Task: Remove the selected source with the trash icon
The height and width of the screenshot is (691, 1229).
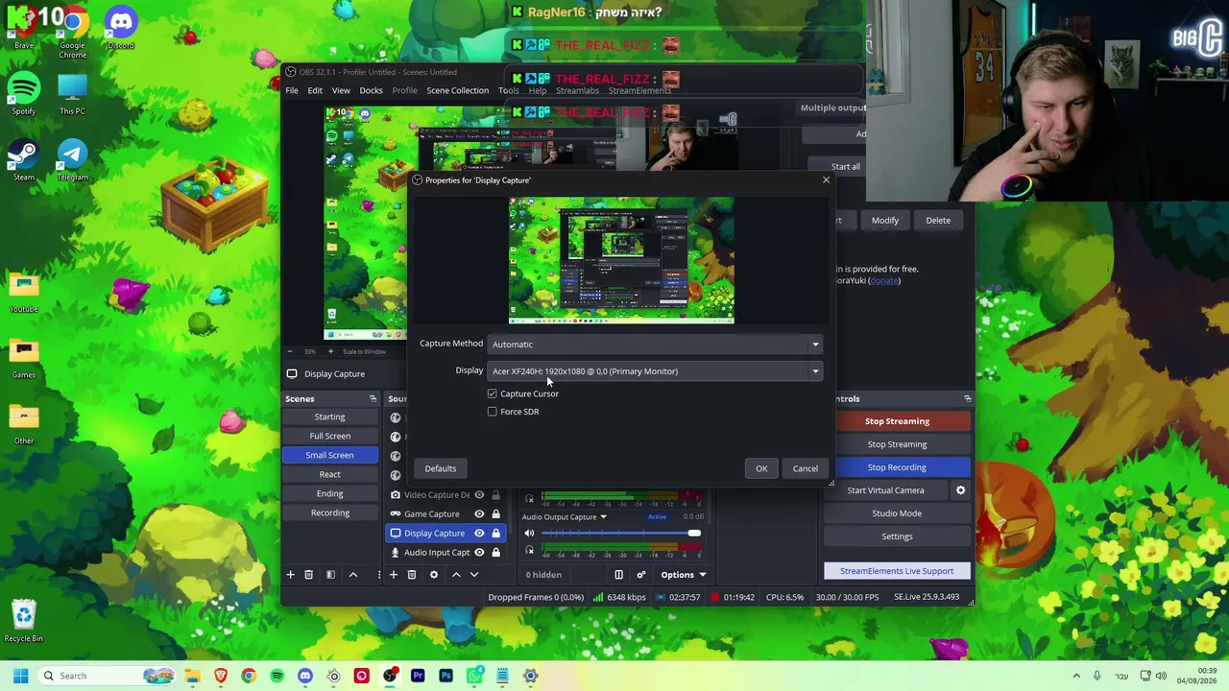Action: coord(411,575)
